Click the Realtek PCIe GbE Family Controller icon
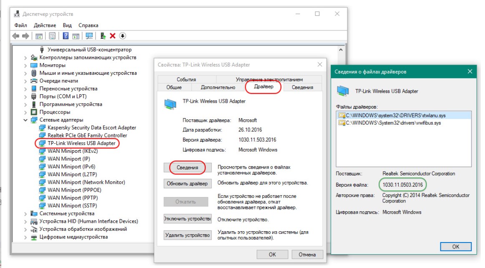The height and width of the screenshot is (268, 485). tap(43, 135)
